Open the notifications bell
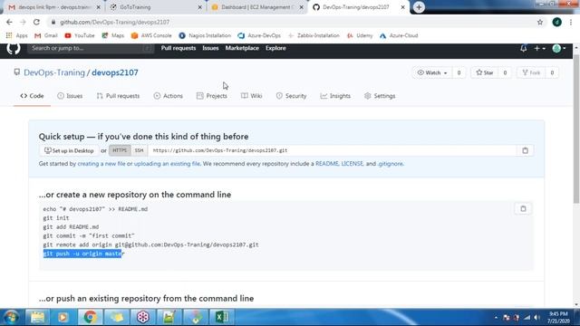Viewport: 580px width, 326px height. (524, 48)
